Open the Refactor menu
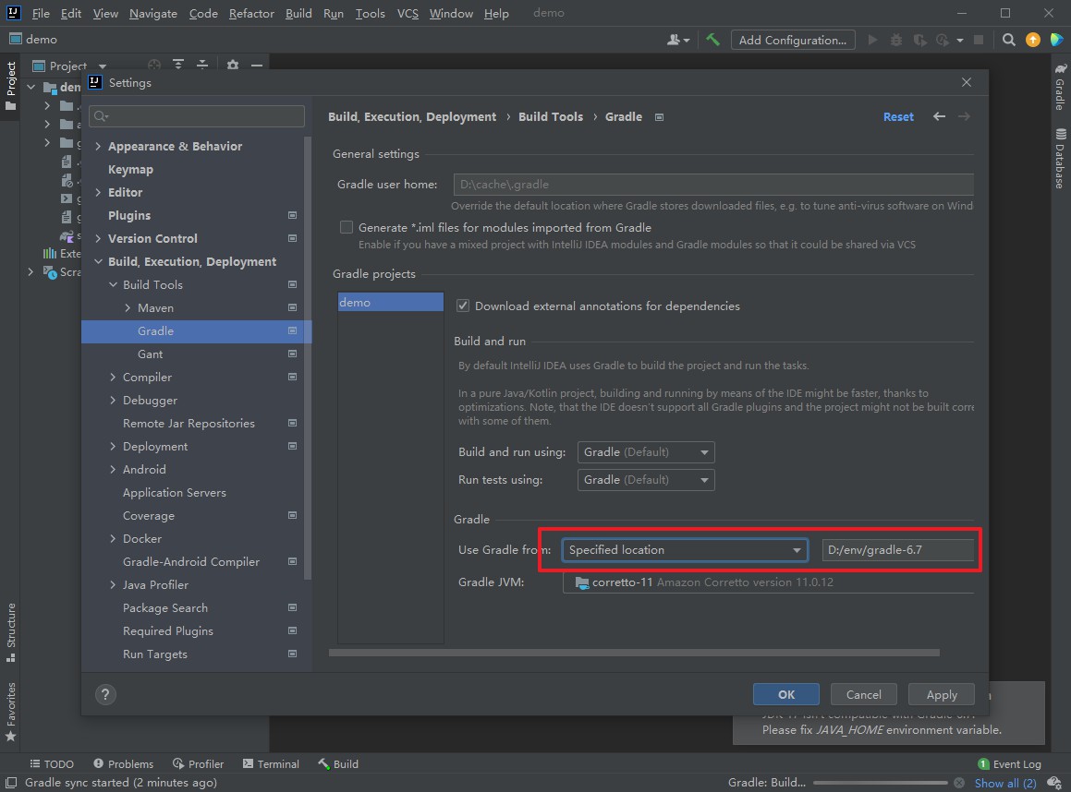 [x=251, y=13]
